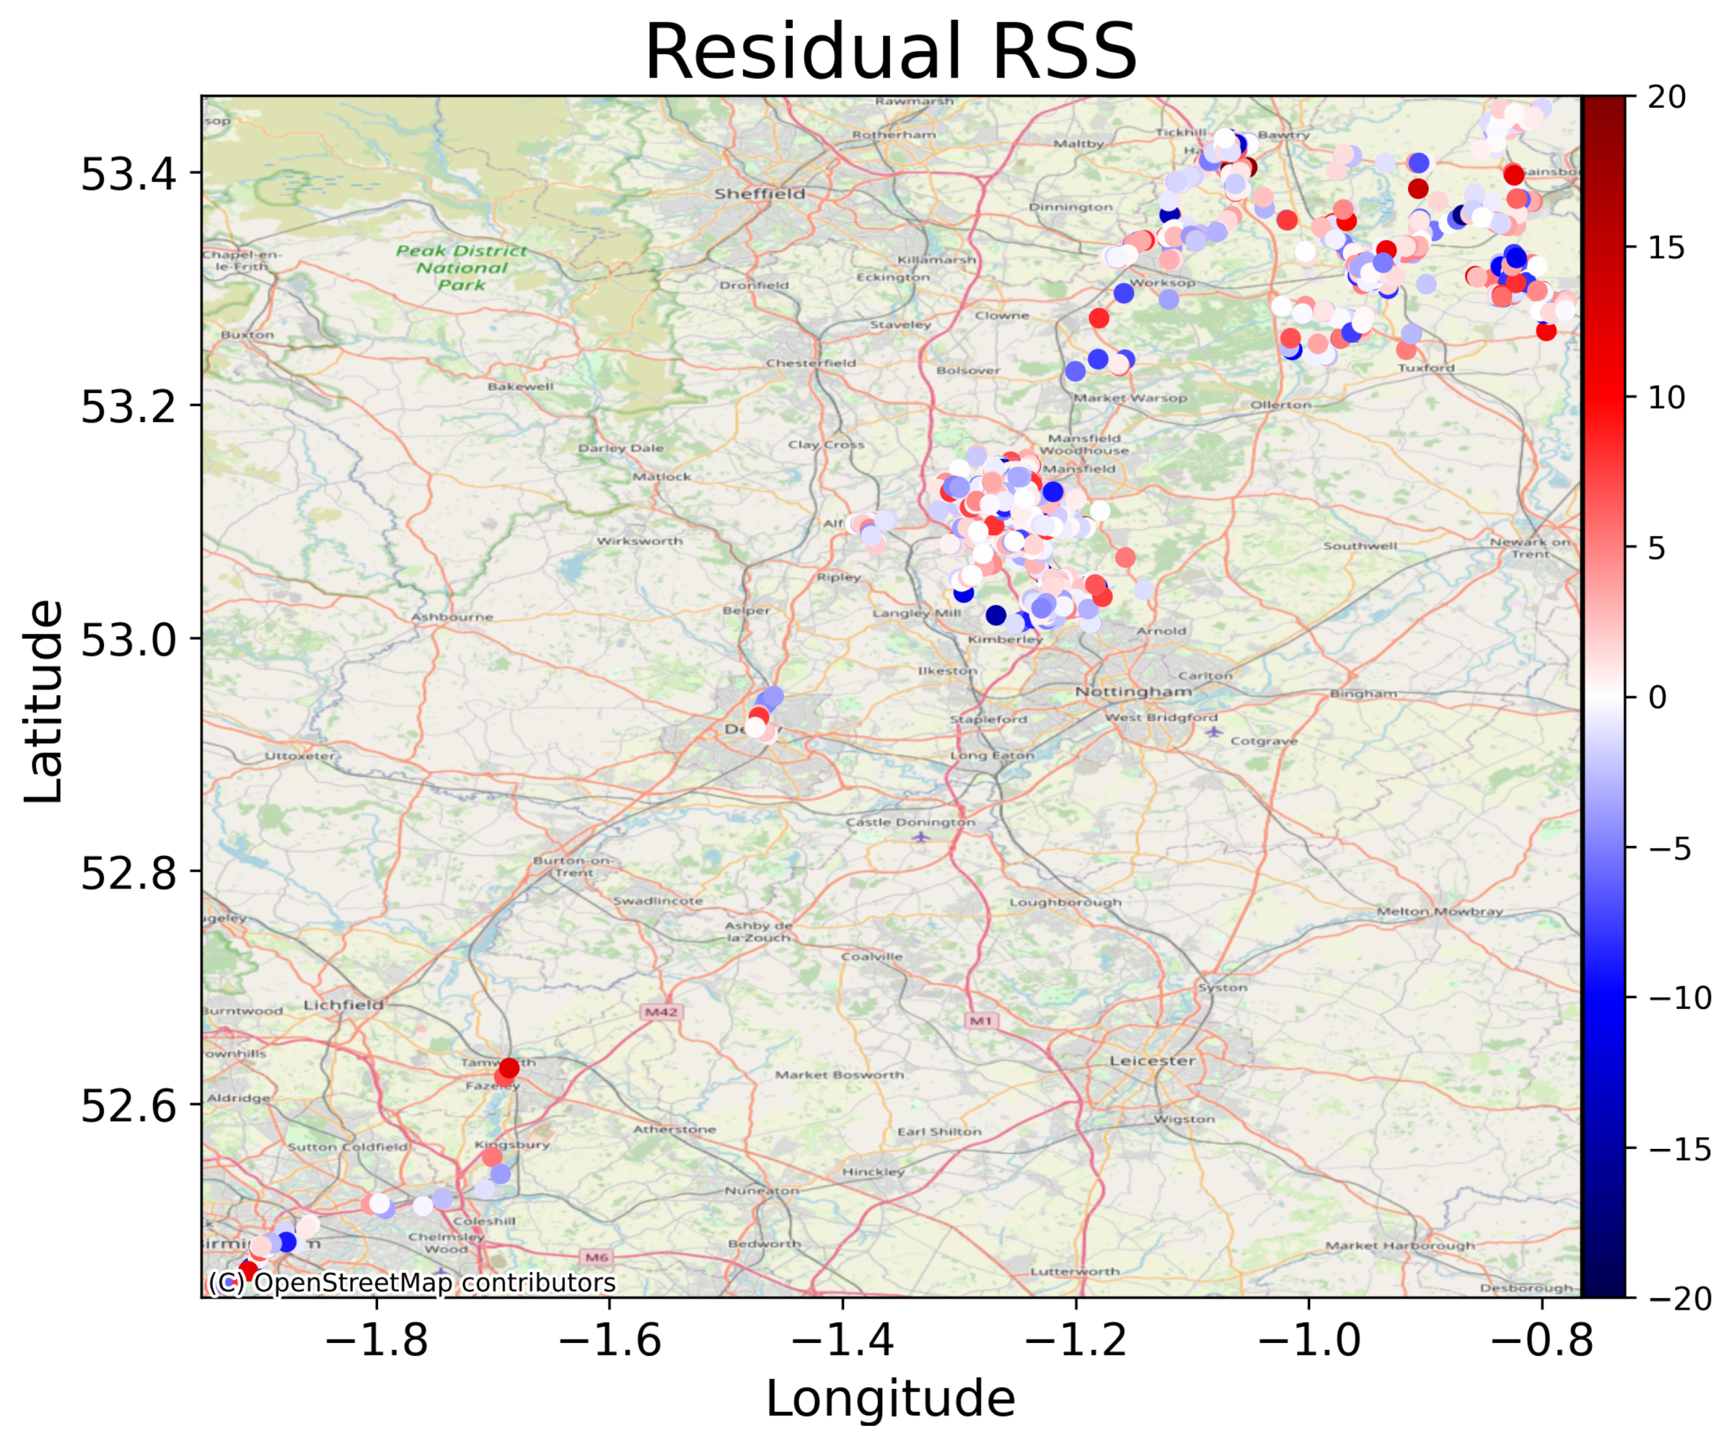The height and width of the screenshot is (1446, 1729).
Task: Click the Melton Mowbray map label
Action: [x=1440, y=911]
